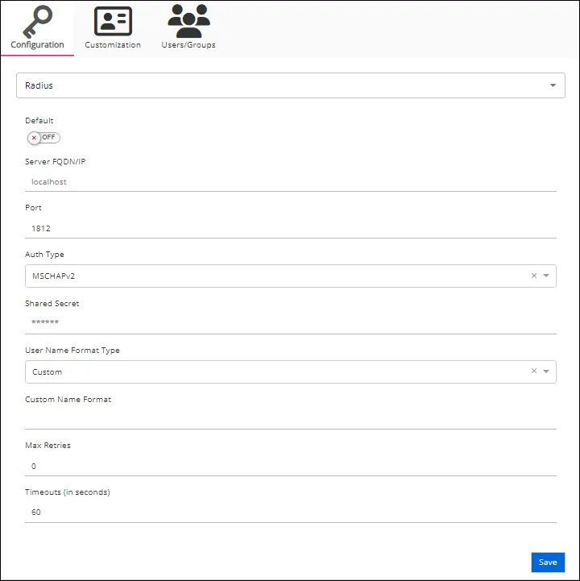Click the Server FQDN/IP field
Viewport: 580px width, 581px height.
pyautogui.click(x=291, y=182)
